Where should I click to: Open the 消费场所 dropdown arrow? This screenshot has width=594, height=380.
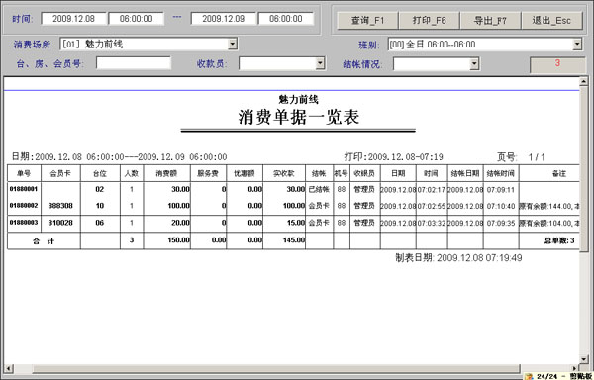[x=233, y=44]
